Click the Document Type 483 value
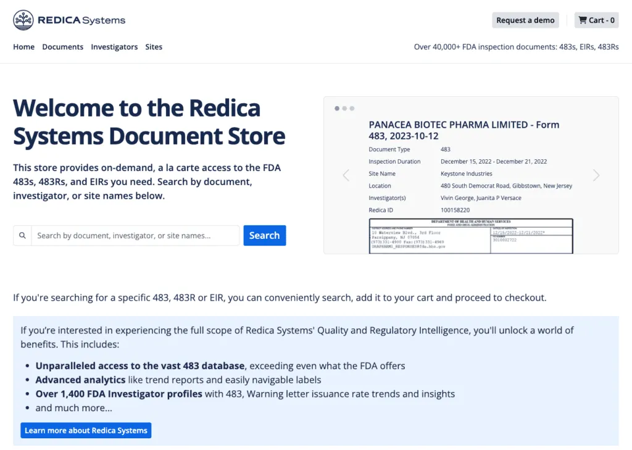The height and width of the screenshot is (450, 632). click(x=446, y=149)
